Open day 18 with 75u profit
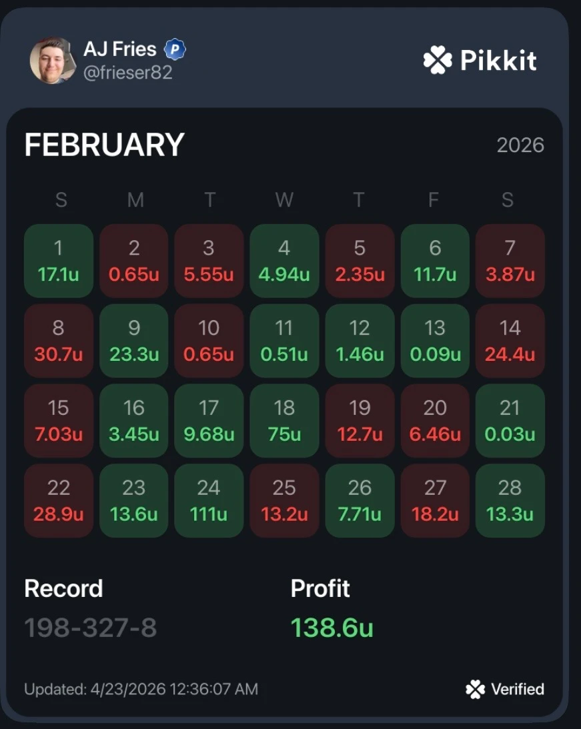This screenshot has width=581, height=729. (x=284, y=421)
